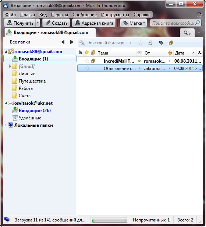
Task: Open the Путешествие folder
Action: [x=32, y=81]
